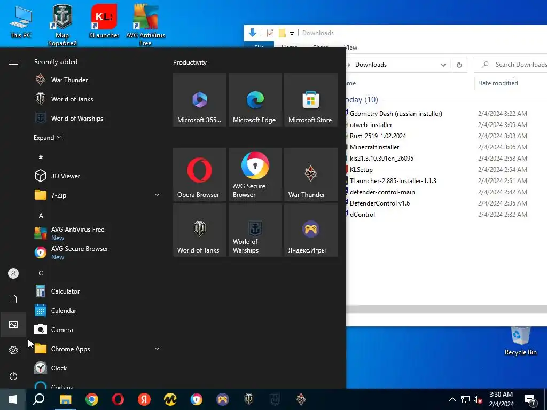Launch the Microsoft Edge tile
547x410 pixels.
click(x=255, y=100)
